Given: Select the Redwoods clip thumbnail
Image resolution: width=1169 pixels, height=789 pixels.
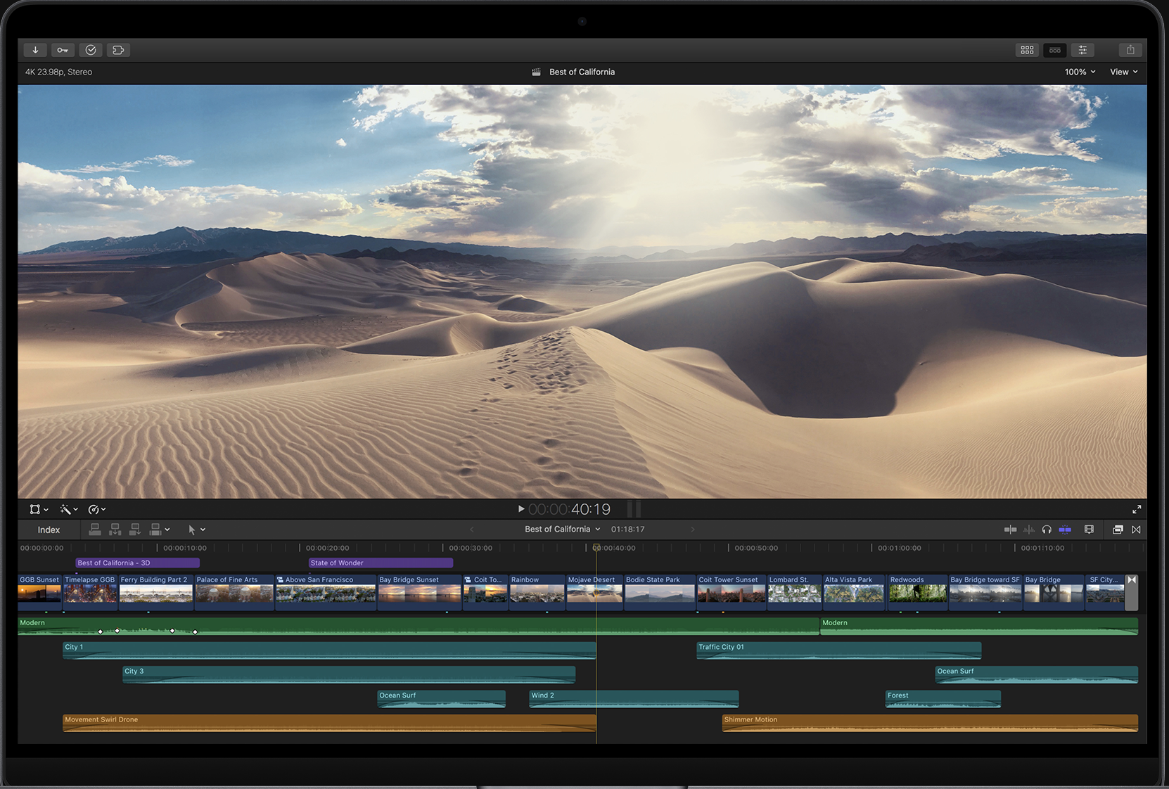Looking at the screenshot, I should pos(916,592).
